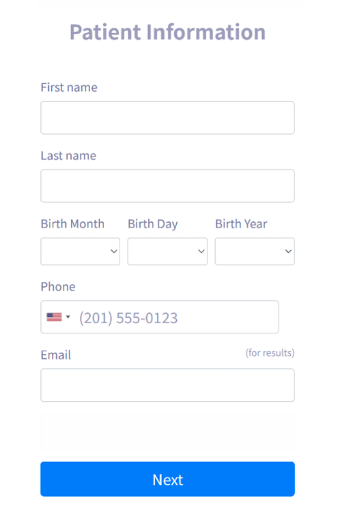Click the "(for results)" hint text
The height and width of the screenshot is (509, 339).
[x=270, y=353]
